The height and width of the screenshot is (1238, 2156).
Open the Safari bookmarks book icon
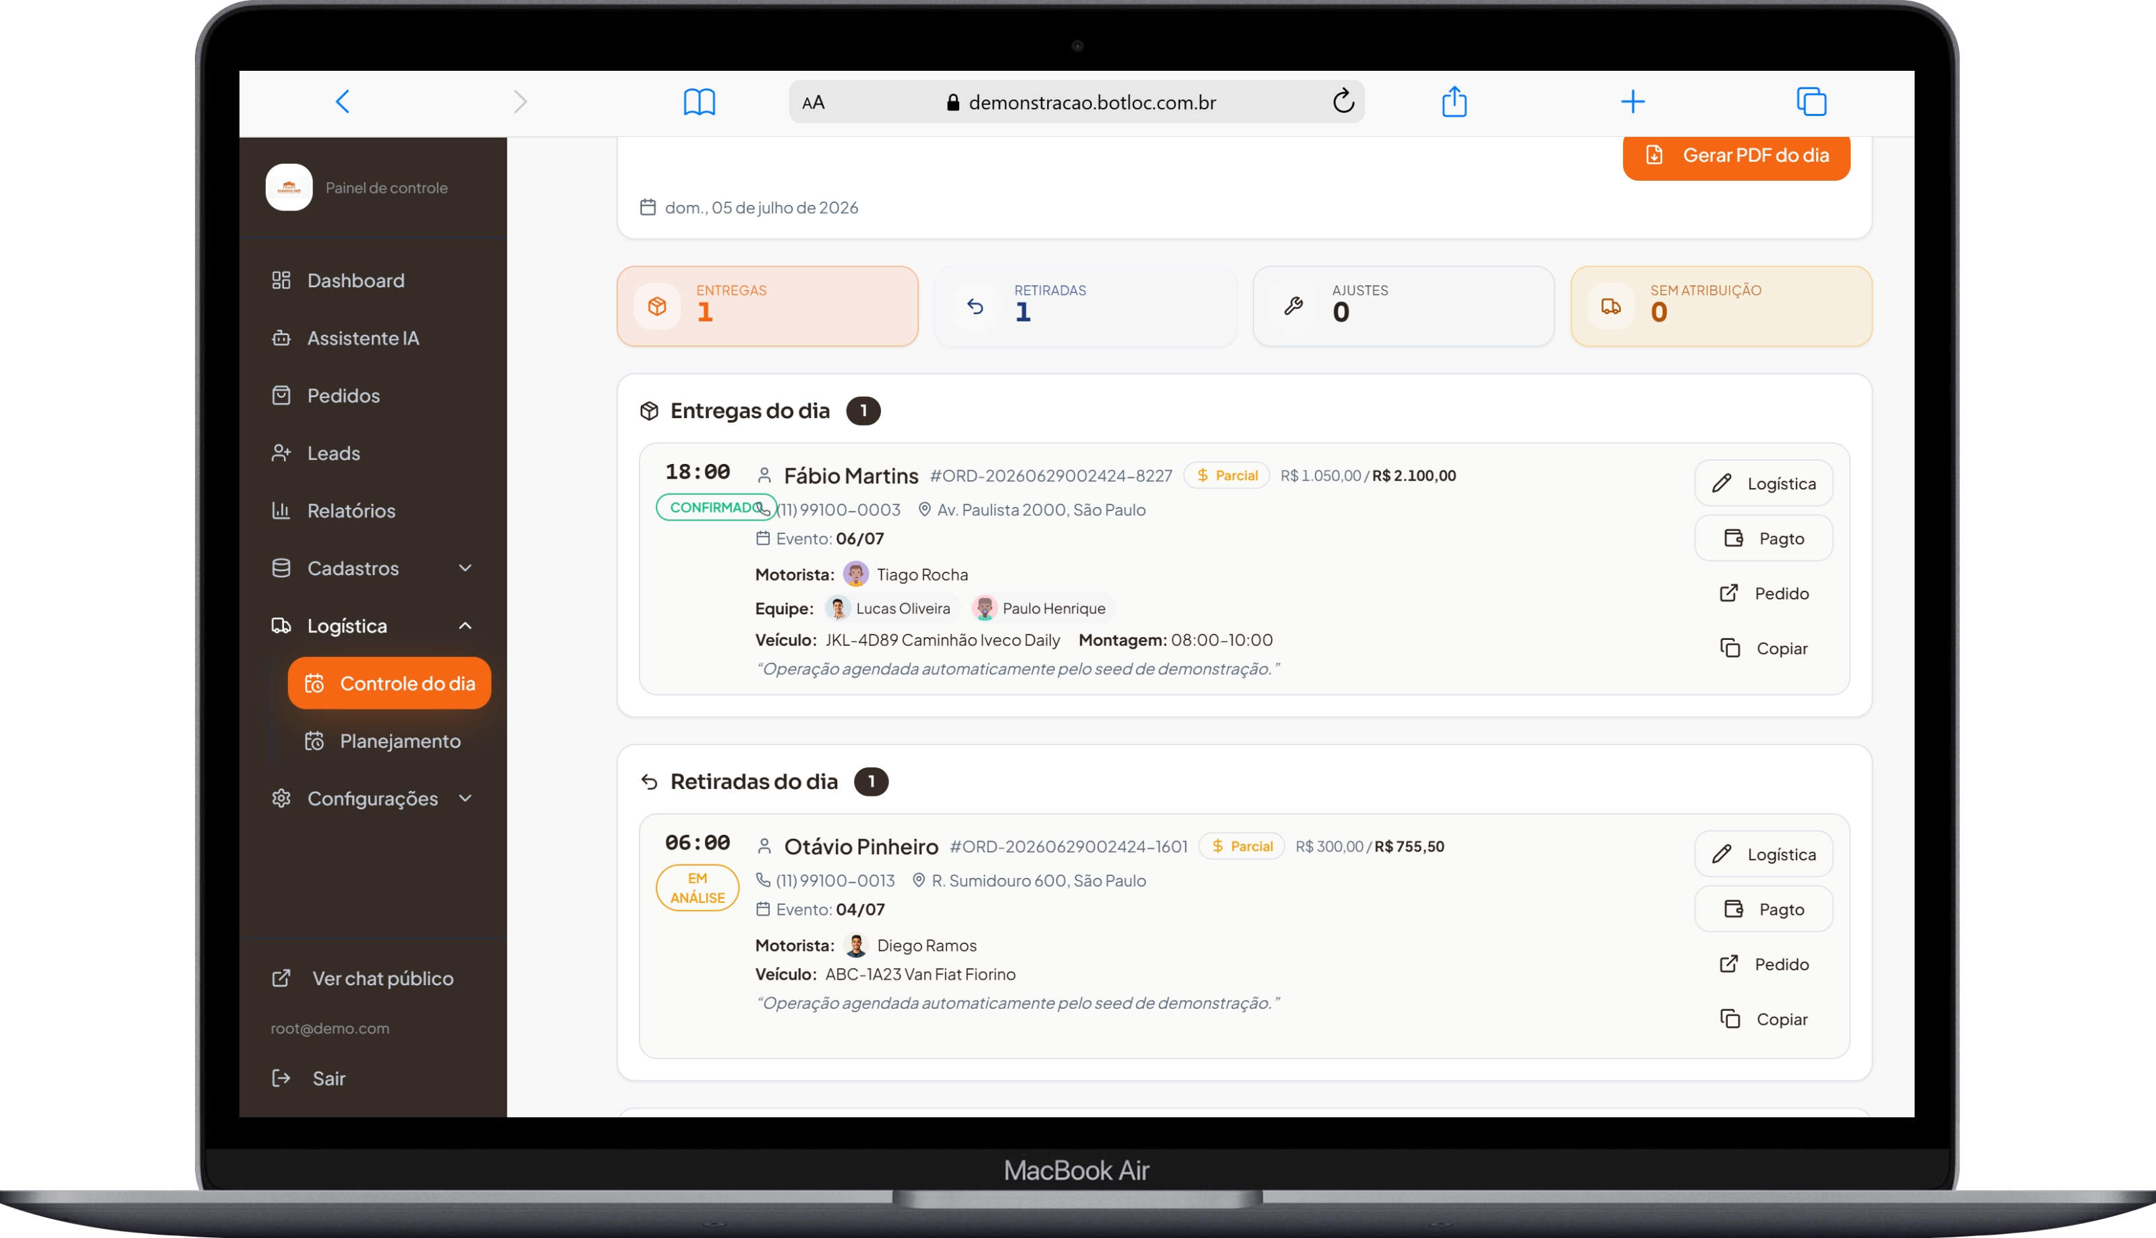(699, 102)
